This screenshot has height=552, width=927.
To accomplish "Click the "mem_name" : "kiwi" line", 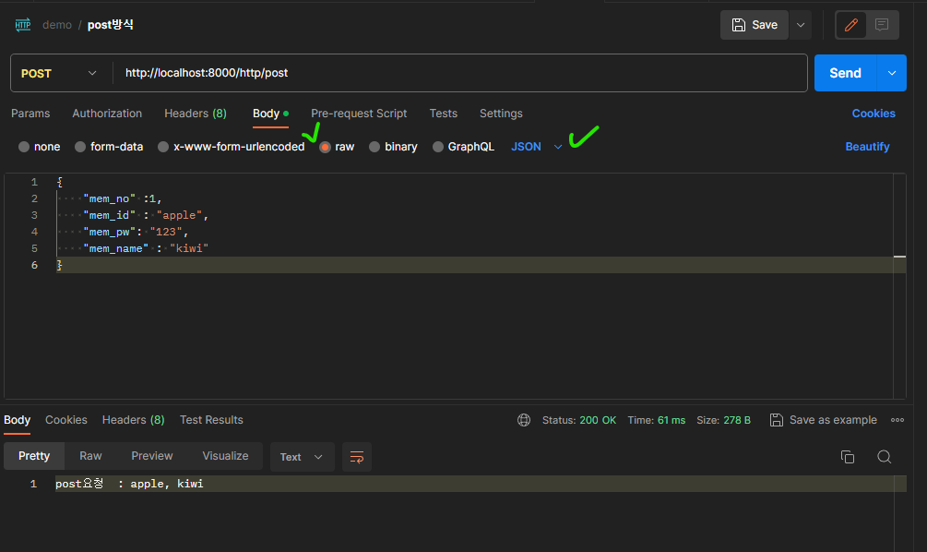I will tap(146, 248).
